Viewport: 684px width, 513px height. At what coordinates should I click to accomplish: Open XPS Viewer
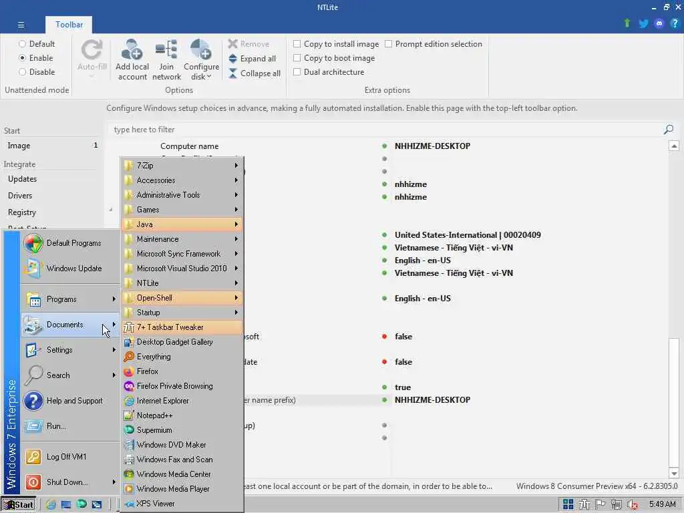(182, 504)
